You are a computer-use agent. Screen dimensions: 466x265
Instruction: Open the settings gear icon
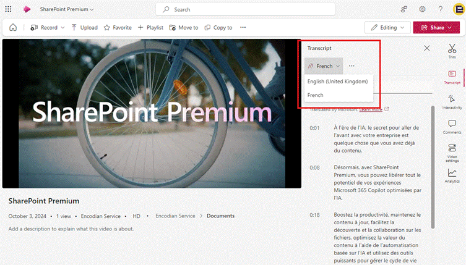click(x=422, y=9)
